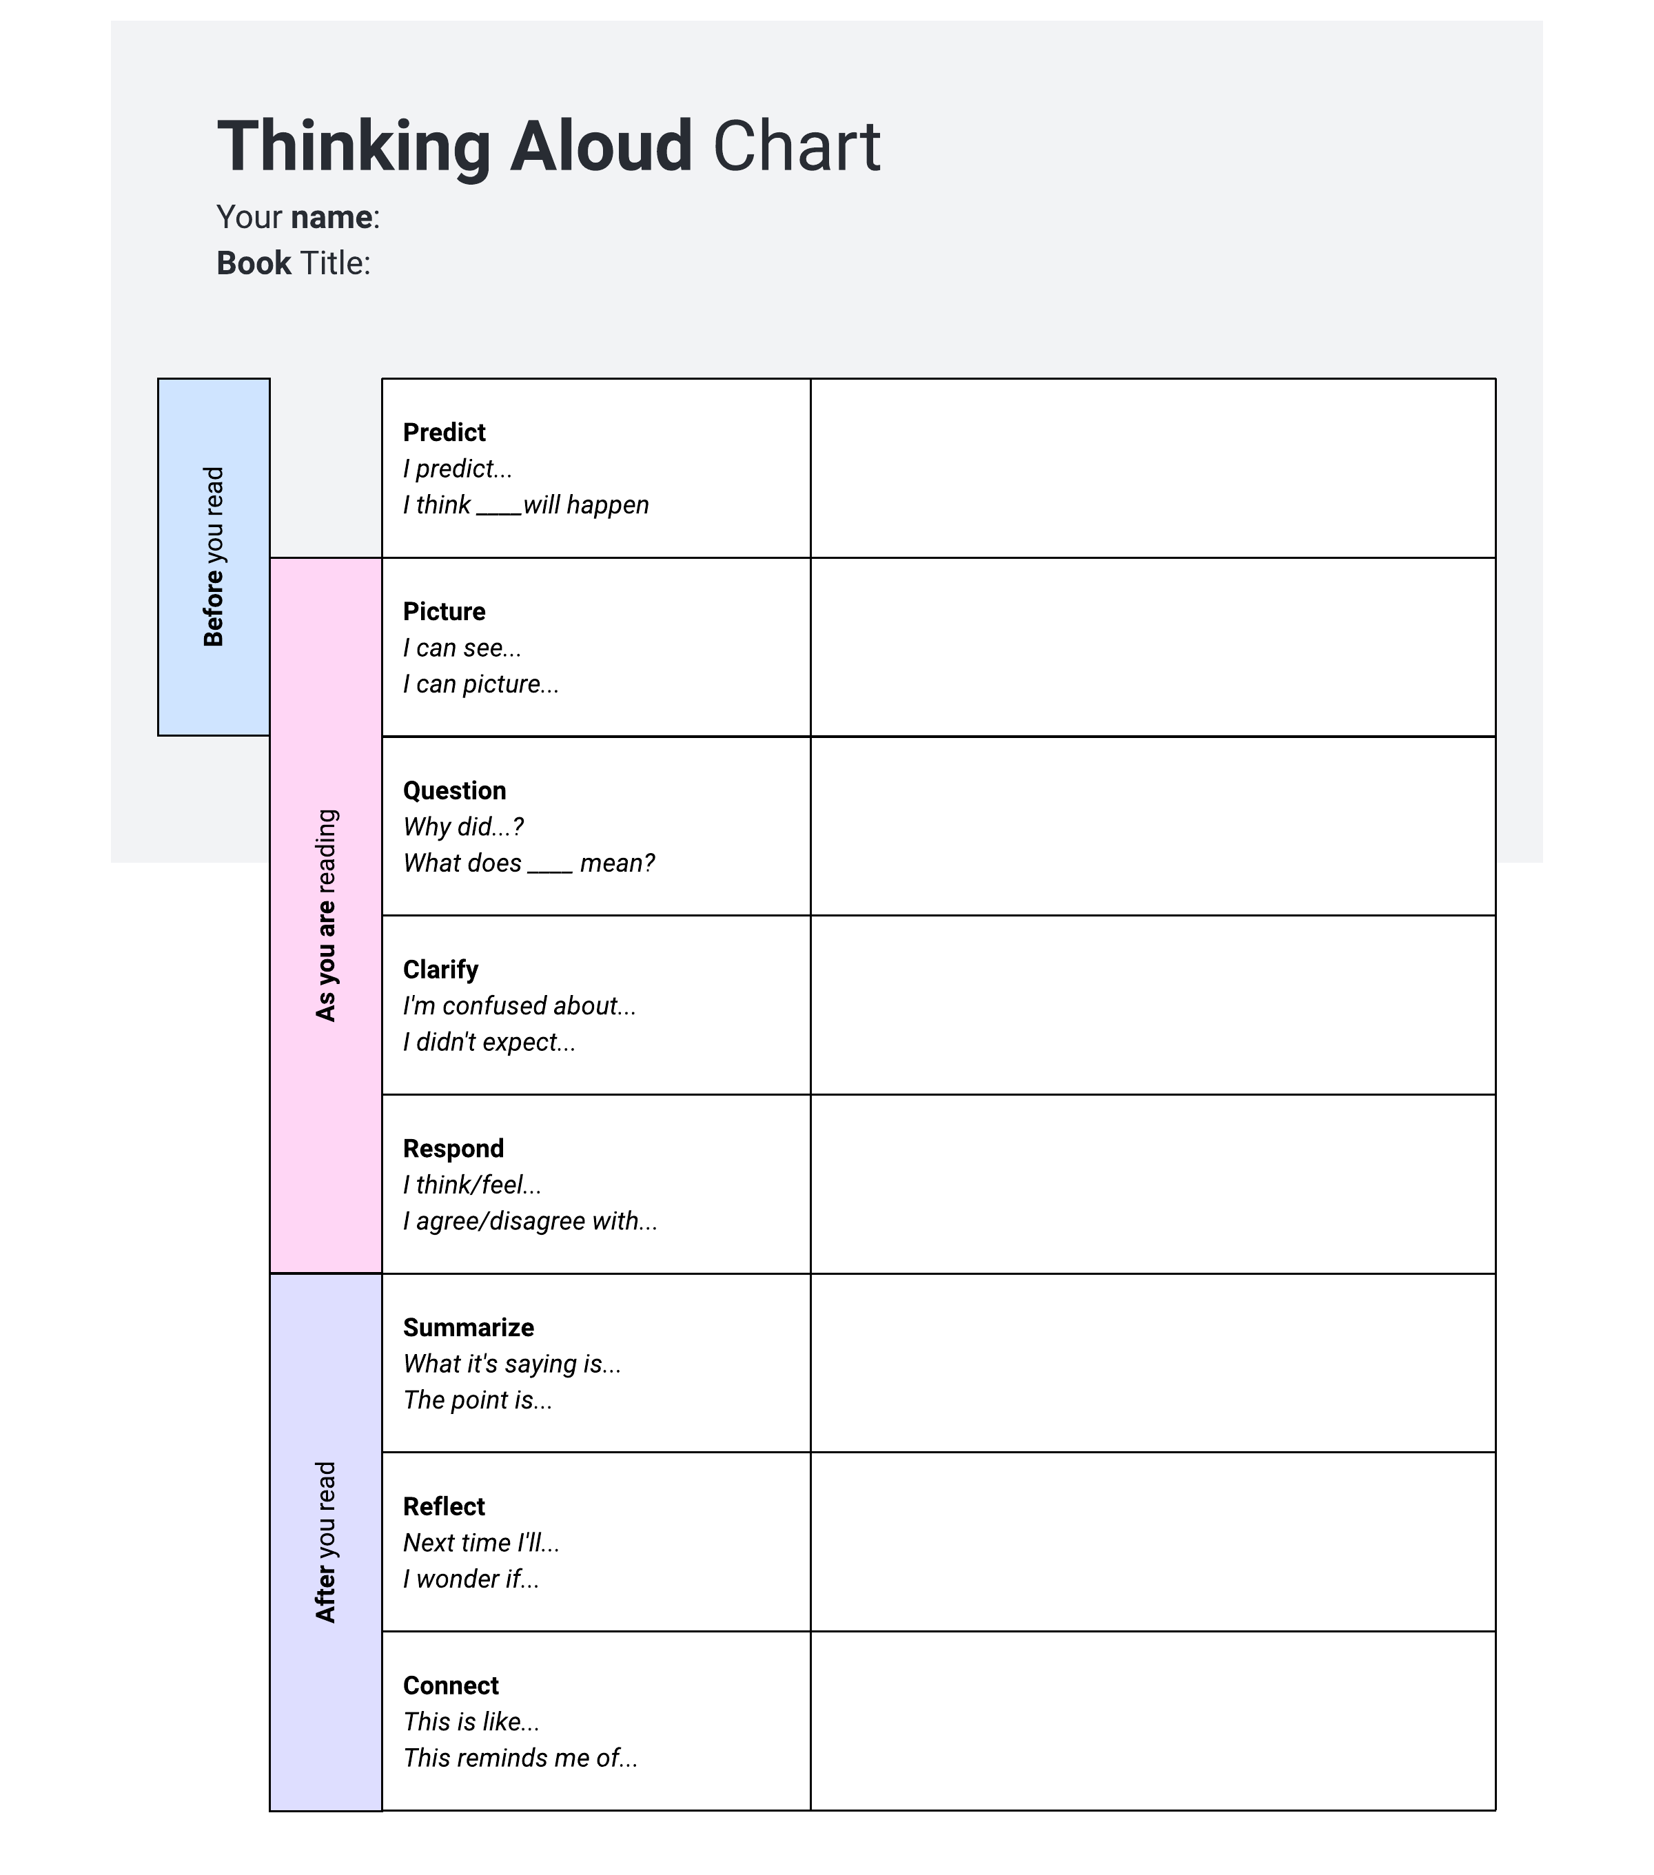Click the bold "Summarize" heading
The height and width of the screenshot is (1875, 1654).
tap(468, 1327)
